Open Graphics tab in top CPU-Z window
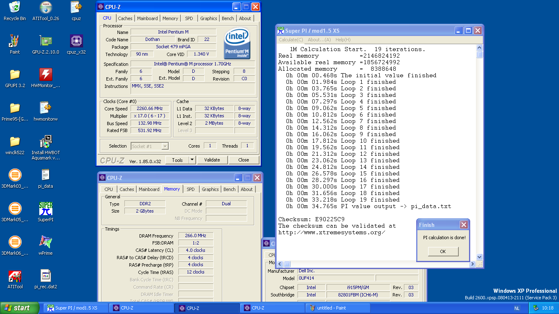 click(209, 18)
